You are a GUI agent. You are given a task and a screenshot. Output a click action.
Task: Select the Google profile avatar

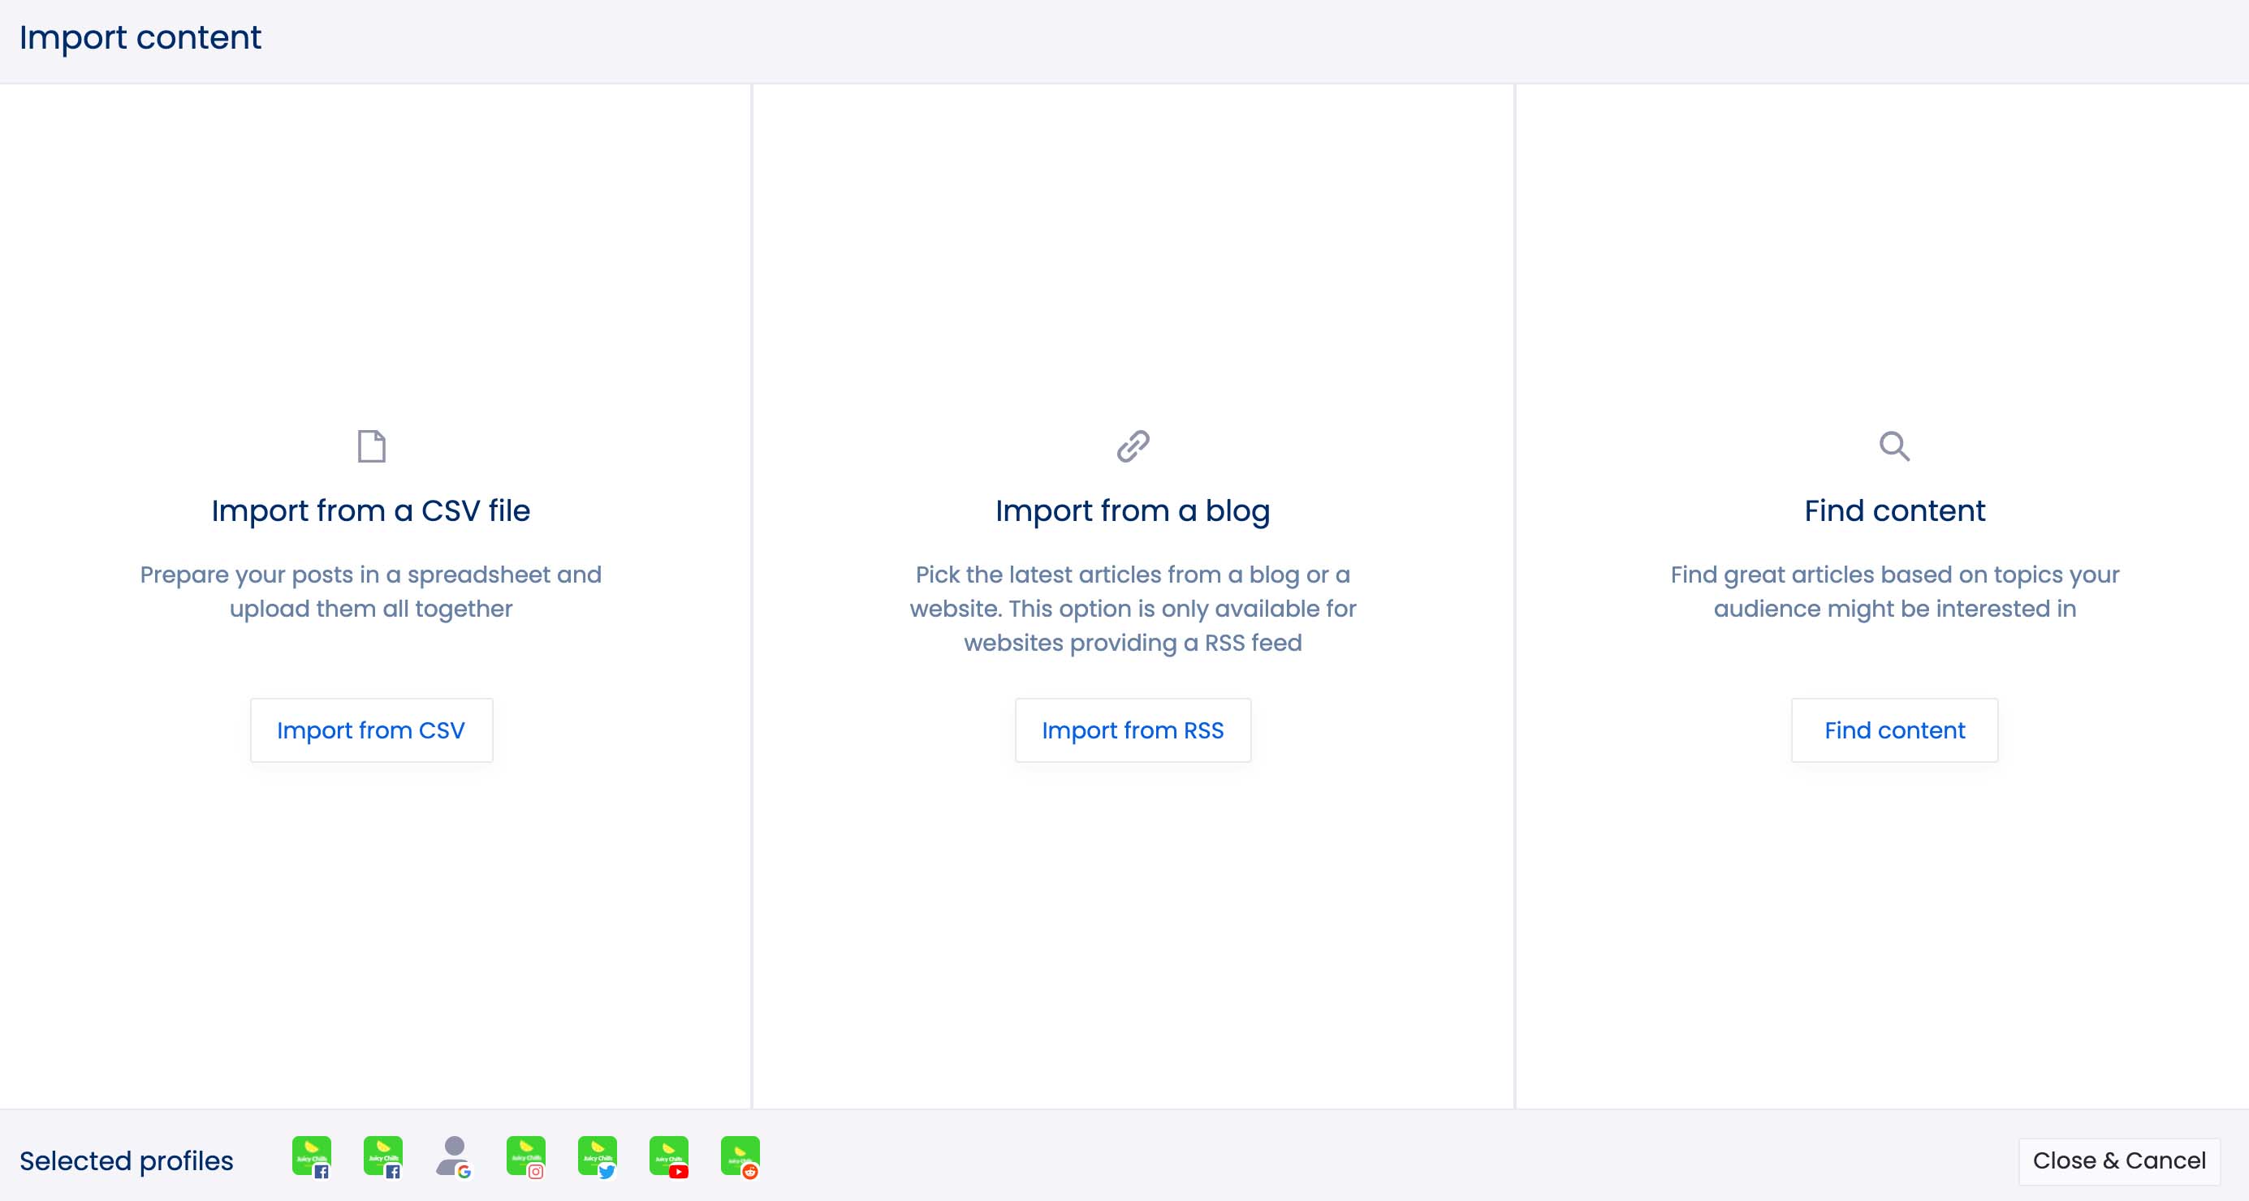click(454, 1156)
